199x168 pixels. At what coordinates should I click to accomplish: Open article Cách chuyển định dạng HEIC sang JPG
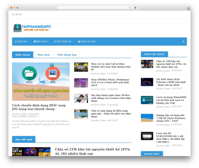(39, 107)
